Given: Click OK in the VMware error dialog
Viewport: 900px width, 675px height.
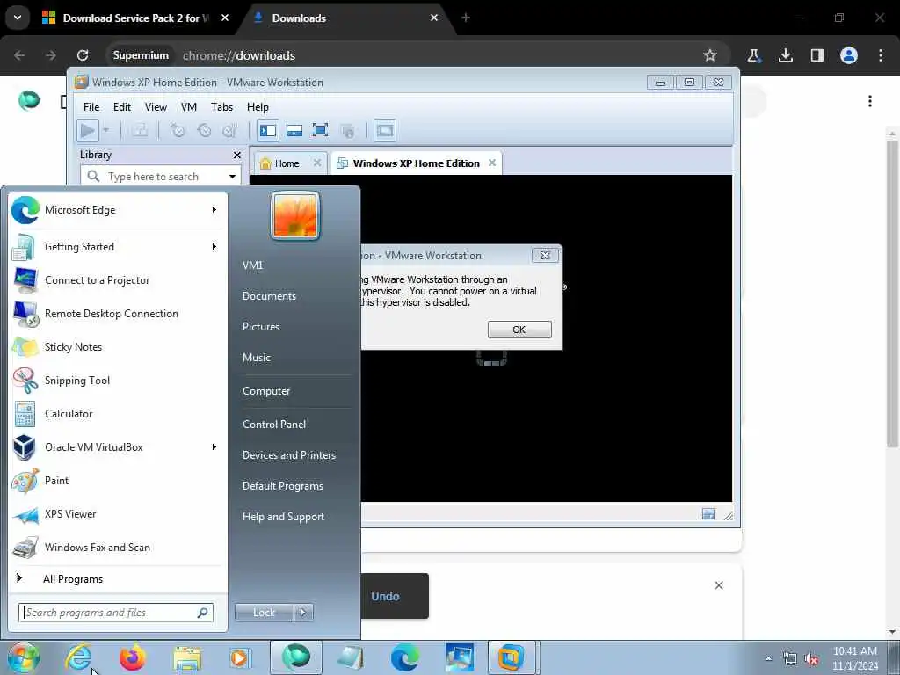Looking at the screenshot, I should [519, 330].
